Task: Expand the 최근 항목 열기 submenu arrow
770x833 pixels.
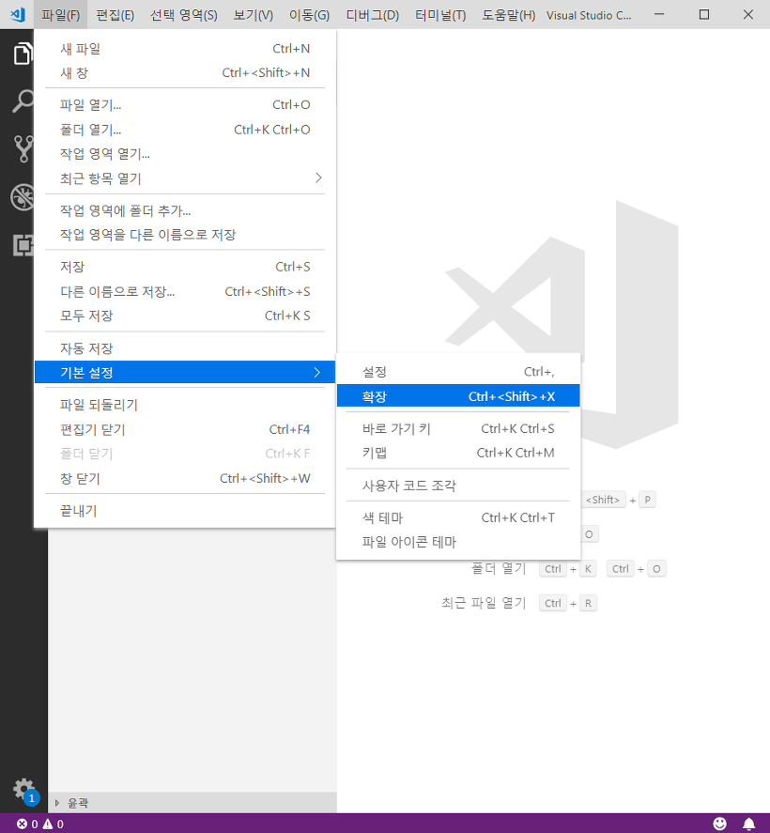Action: pos(318,178)
